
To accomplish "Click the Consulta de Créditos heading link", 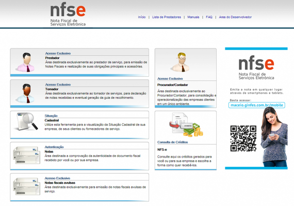I will click(172, 142).
